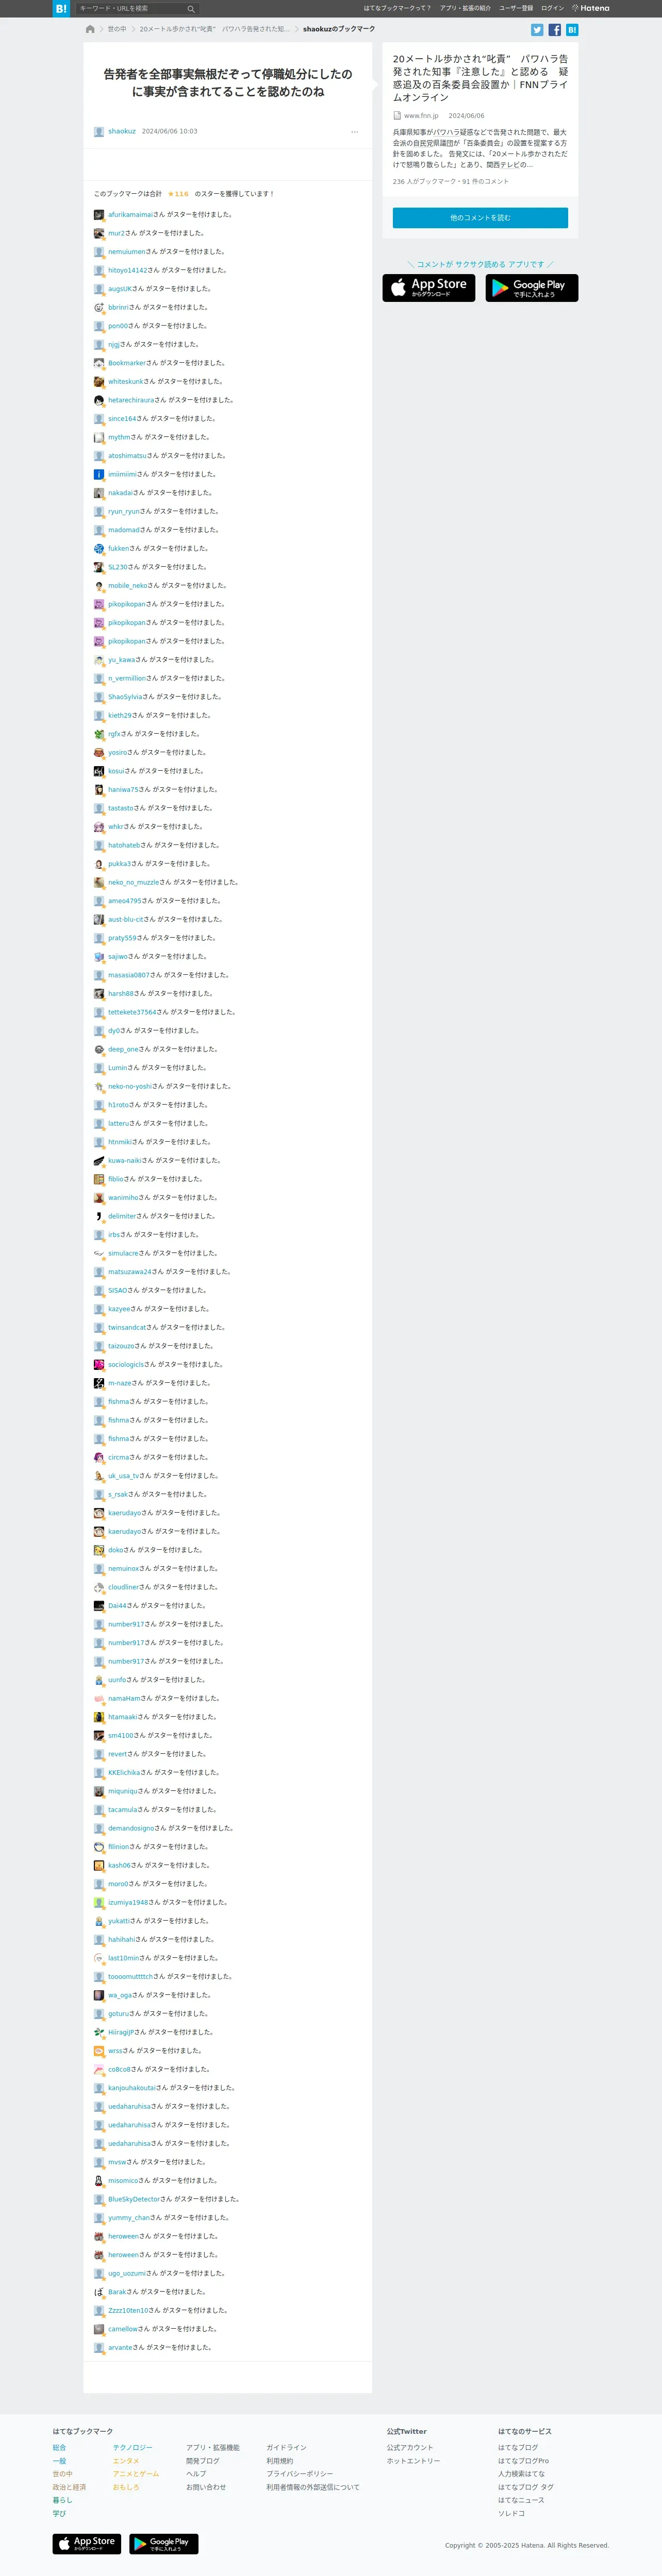The height and width of the screenshot is (2576, 662).
Task: Open afurikamaimai's user link
Action: (130, 214)
